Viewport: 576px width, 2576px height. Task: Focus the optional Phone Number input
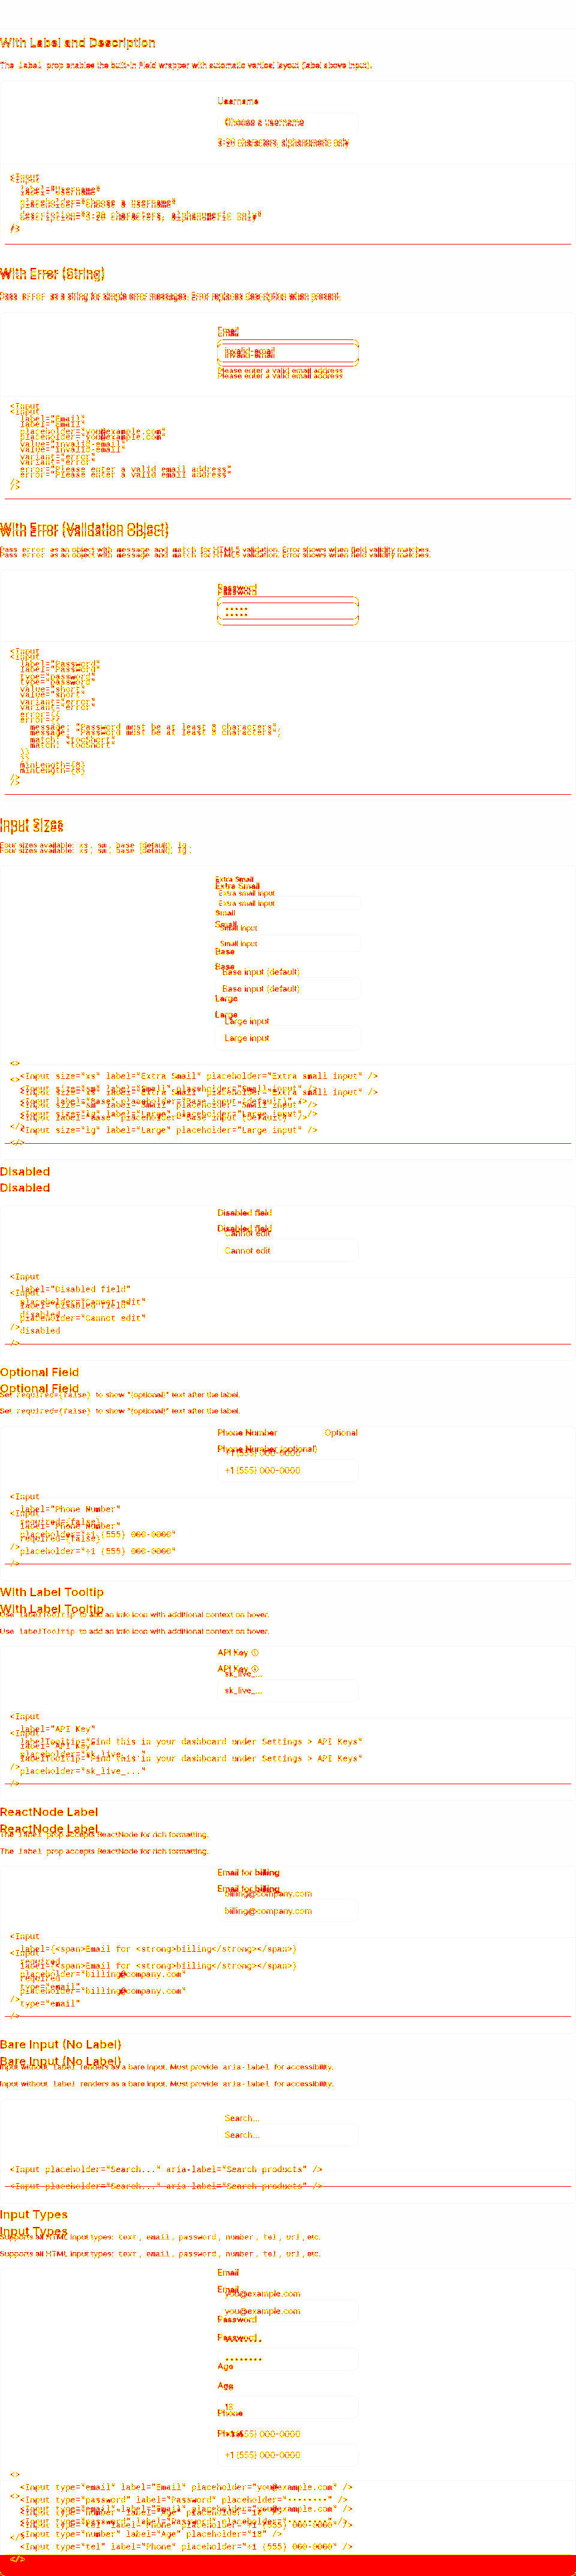[x=287, y=1470]
